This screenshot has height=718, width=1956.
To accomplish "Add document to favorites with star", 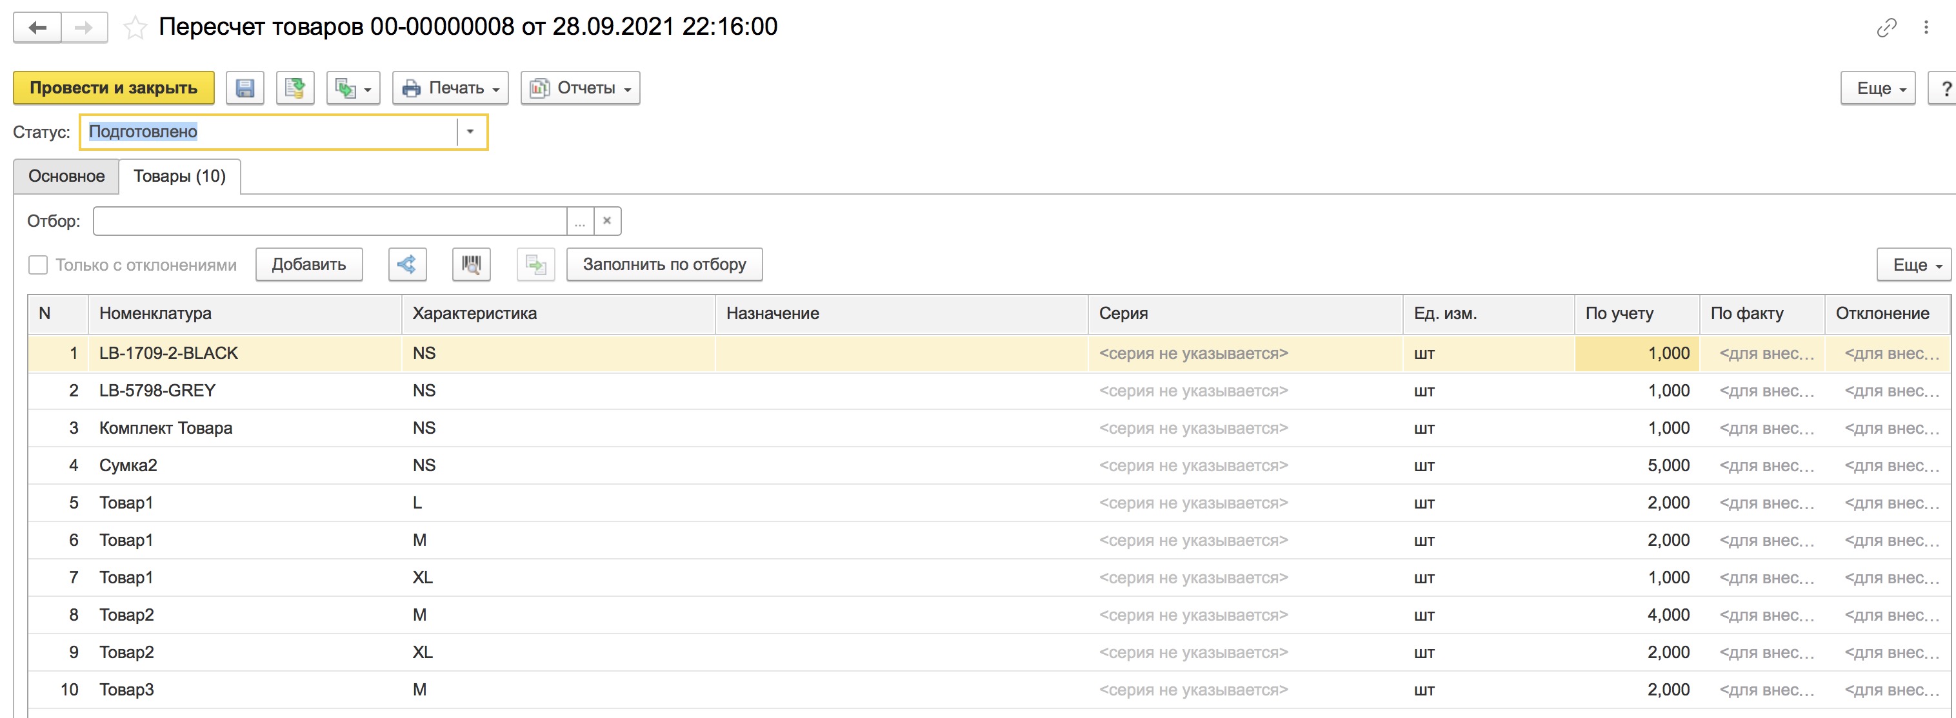I will (x=135, y=28).
